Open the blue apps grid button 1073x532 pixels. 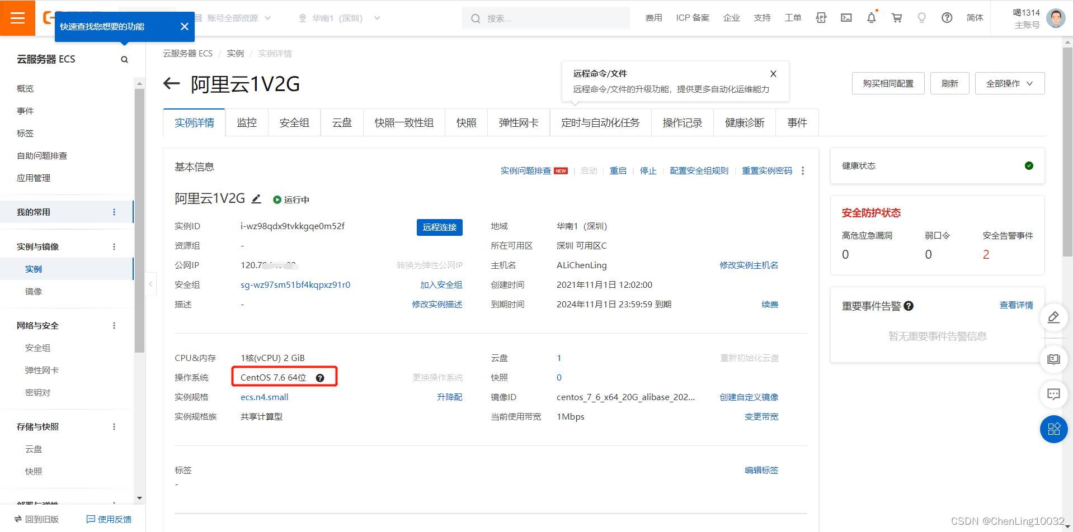coord(1054,429)
